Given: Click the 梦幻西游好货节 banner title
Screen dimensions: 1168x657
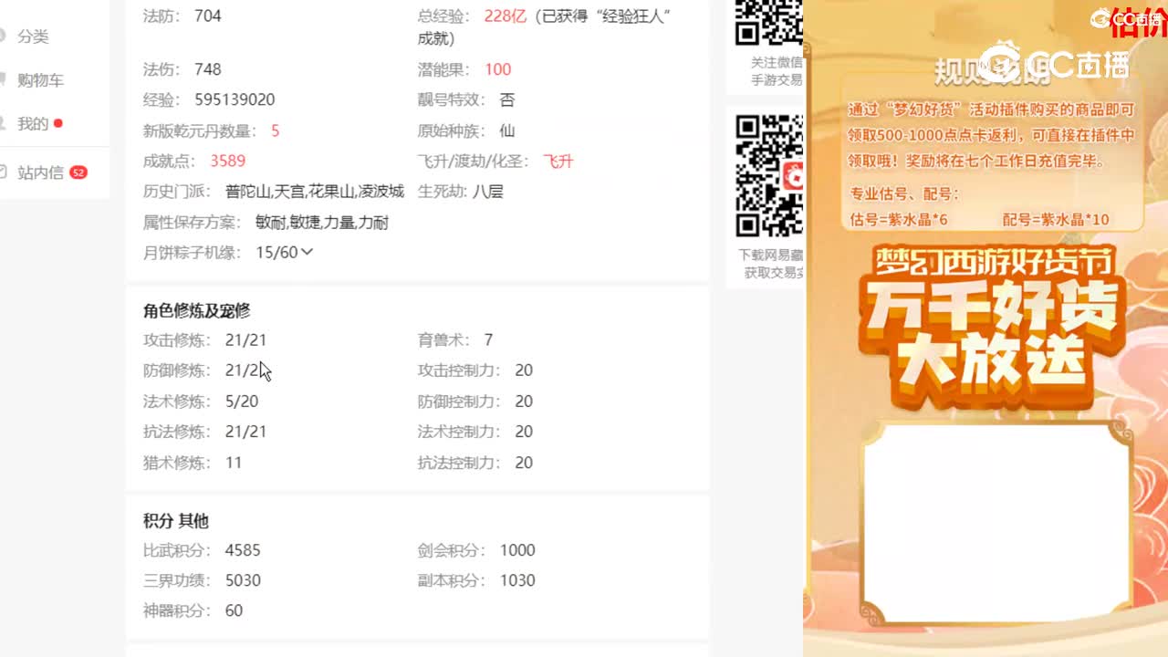Looking at the screenshot, I should (995, 263).
